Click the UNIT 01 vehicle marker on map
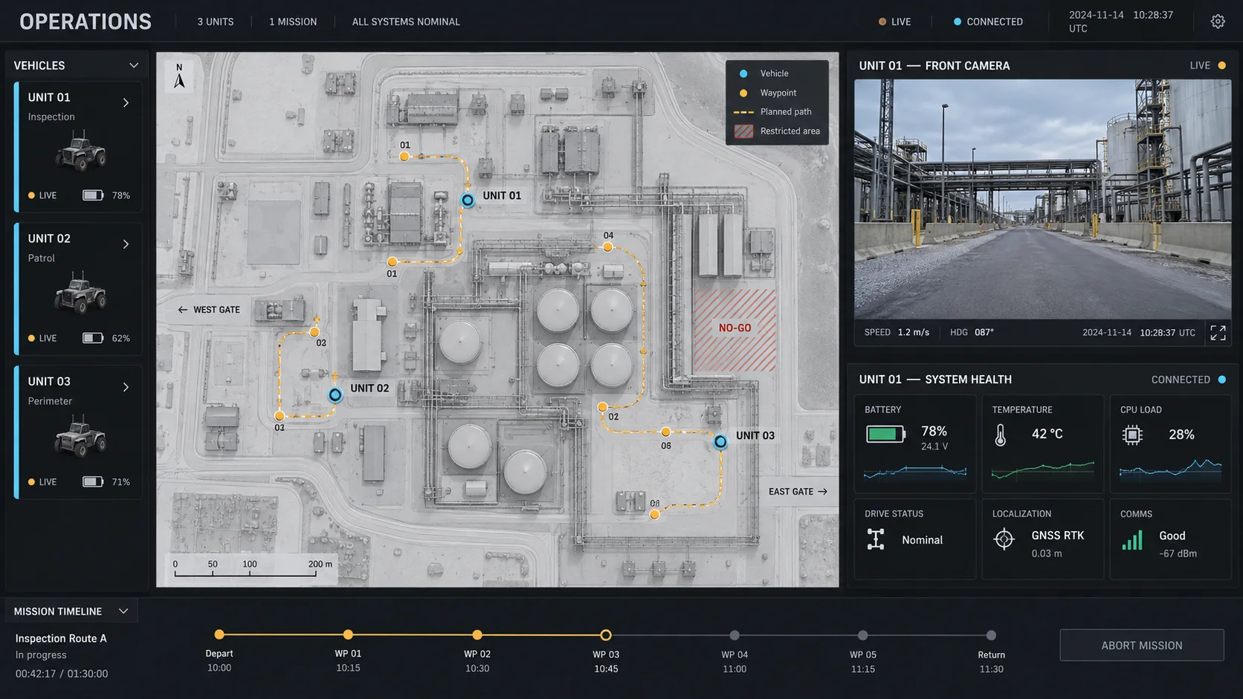Viewport: 1243px width, 699px height. pyautogui.click(x=468, y=200)
